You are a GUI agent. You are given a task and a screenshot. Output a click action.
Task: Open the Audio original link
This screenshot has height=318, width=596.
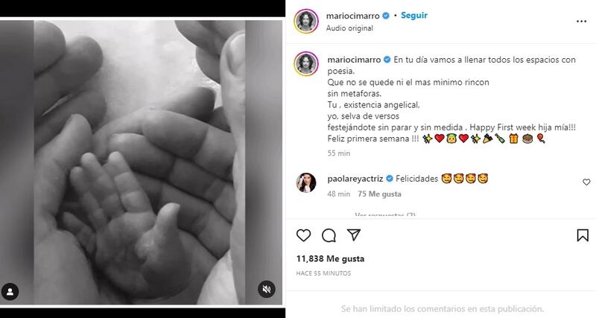349,28
